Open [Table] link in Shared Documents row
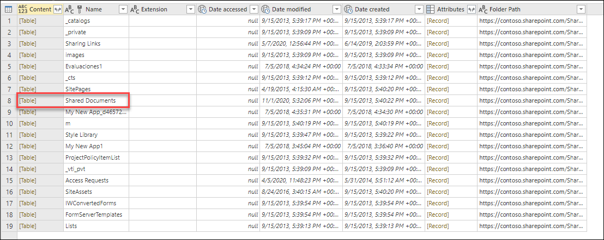This screenshot has height=240, width=604. [x=28, y=100]
